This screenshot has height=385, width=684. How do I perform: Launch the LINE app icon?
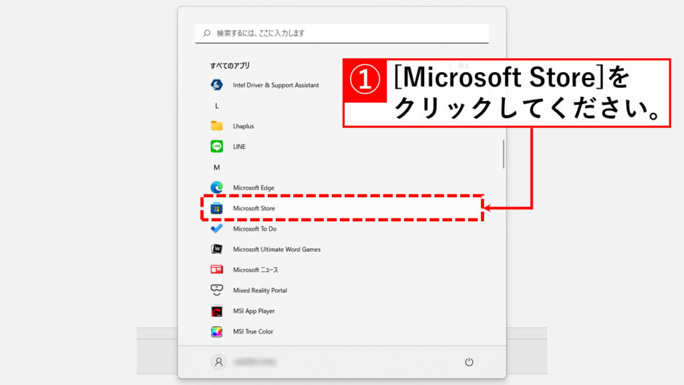coord(216,146)
